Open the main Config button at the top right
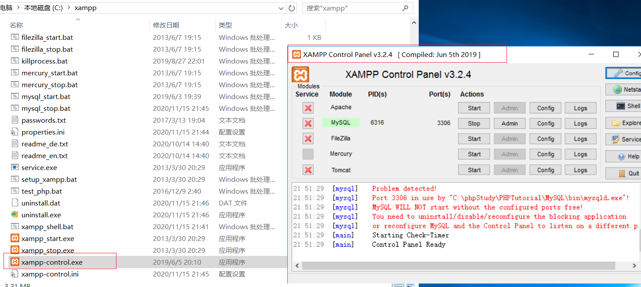The height and width of the screenshot is (287, 641). click(623, 73)
